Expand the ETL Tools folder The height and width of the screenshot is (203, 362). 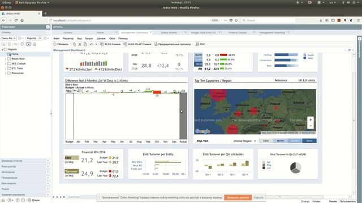(6, 68)
